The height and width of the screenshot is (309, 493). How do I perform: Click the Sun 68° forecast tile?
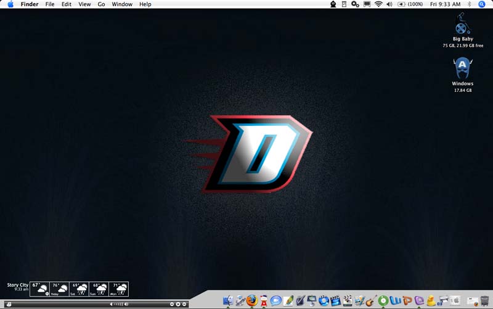99,289
